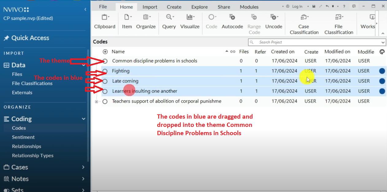Click into the Search Project field

317,42
